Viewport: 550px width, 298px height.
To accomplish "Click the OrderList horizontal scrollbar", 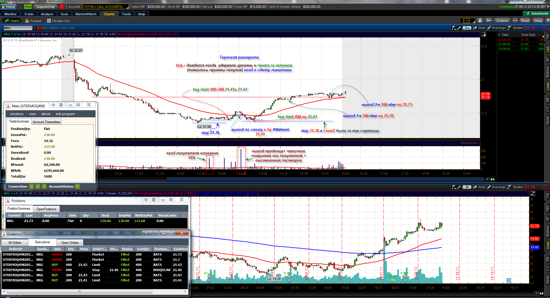I will (x=80, y=291).
